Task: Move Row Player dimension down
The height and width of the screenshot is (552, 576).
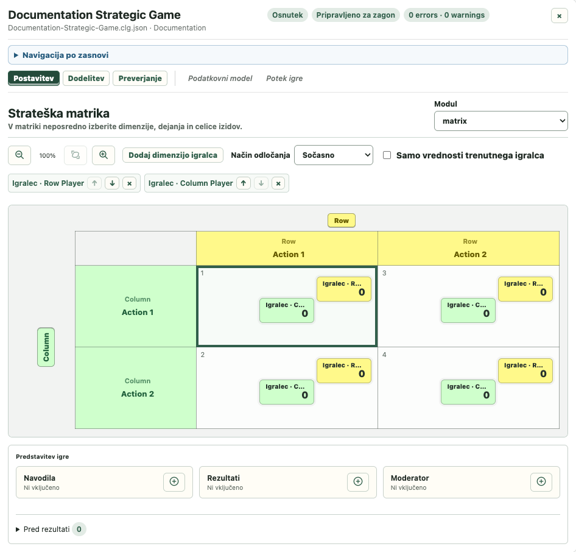Action: pyautogui.click(x=113, y=183)
